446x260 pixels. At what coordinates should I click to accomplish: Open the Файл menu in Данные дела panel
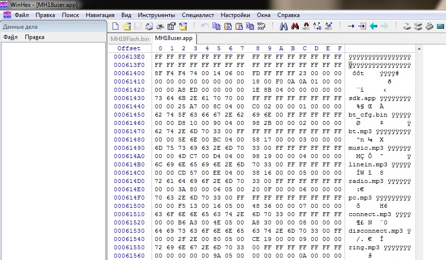(x=10, y=37)
